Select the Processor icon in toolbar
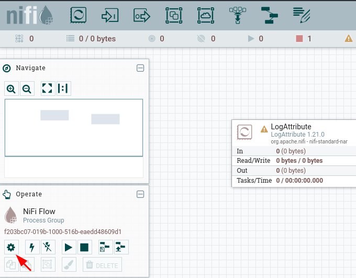 (x=78, y=15)
